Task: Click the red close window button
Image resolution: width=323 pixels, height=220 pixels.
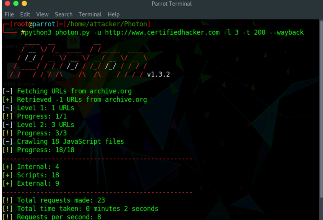Action: coord(7,4)
